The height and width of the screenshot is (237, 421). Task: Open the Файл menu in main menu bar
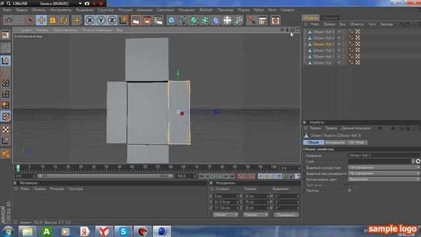click(7, 10)
